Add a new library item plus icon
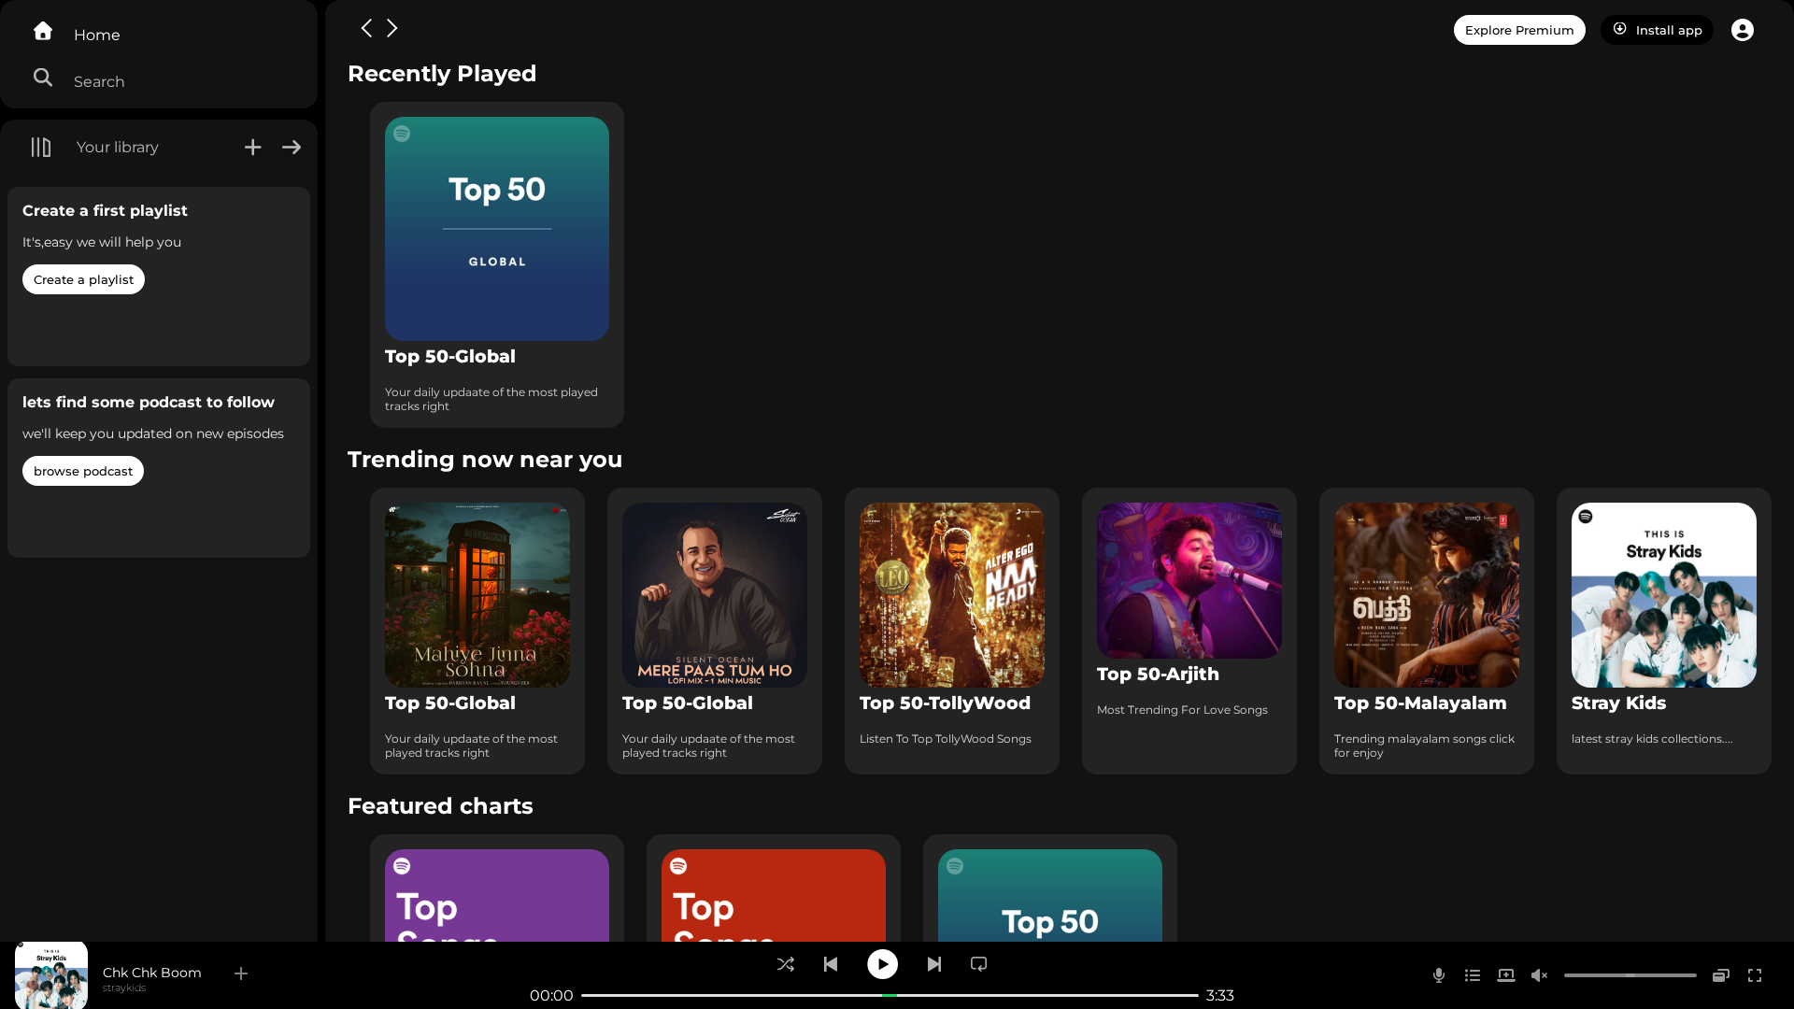The image size is (1794, 1009). click(253, 148)
